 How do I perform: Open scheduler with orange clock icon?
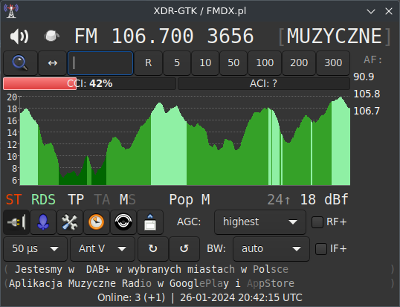(97, 222)
